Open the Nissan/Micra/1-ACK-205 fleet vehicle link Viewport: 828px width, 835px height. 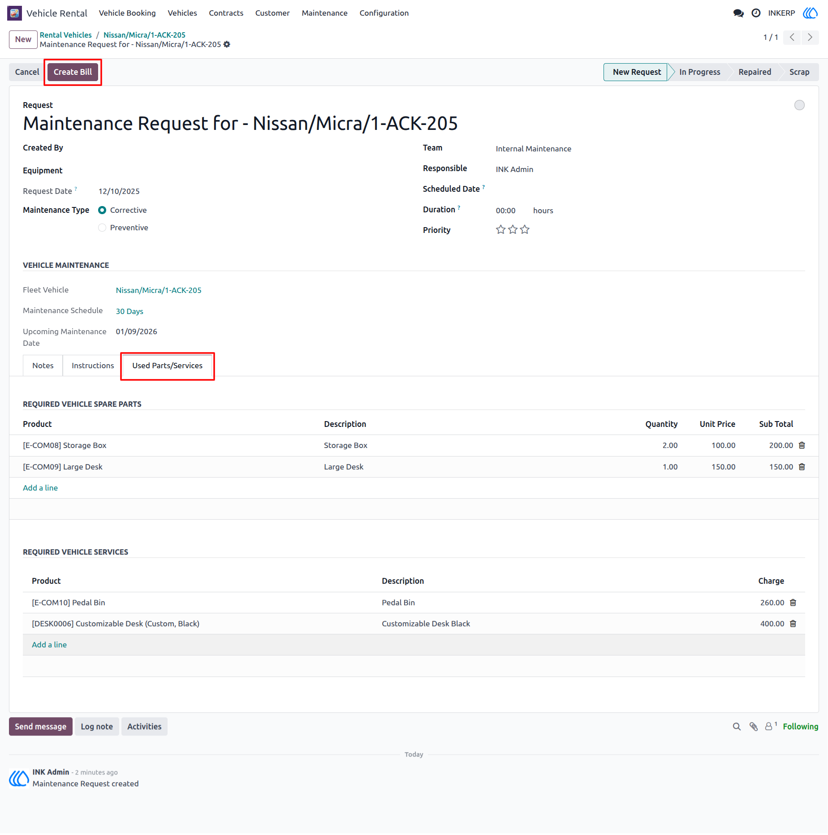tap(159, 290)
